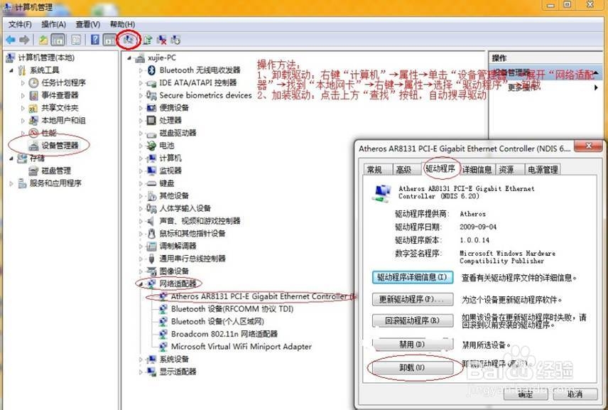The width and height of the screenshot is (608, 410).
Task: Click the 监视器 category icon
Action: pyautogui.click(x=151, y=171)
